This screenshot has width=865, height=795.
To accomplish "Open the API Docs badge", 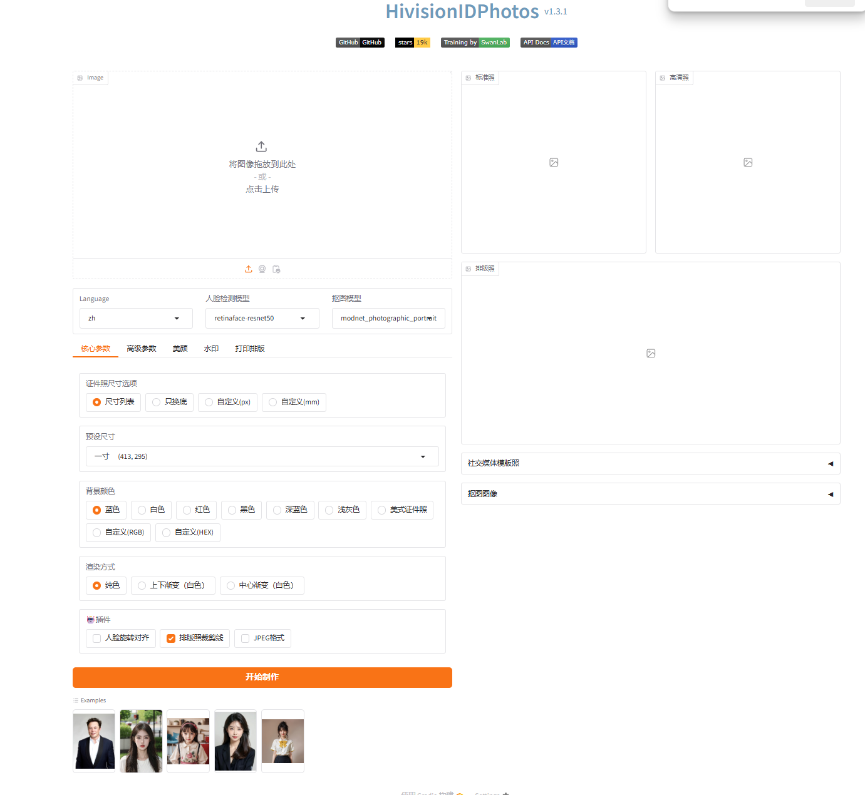I will [549, 43].
